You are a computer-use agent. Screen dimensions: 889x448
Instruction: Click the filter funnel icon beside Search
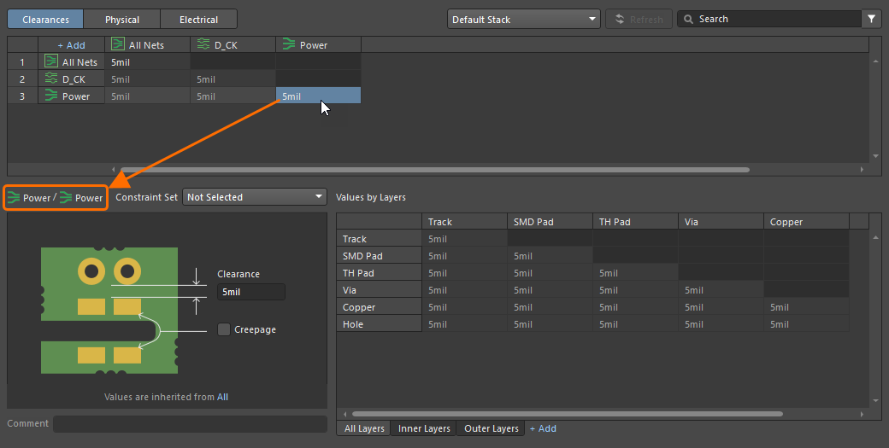pyautogui.click(x=871, y=19)
